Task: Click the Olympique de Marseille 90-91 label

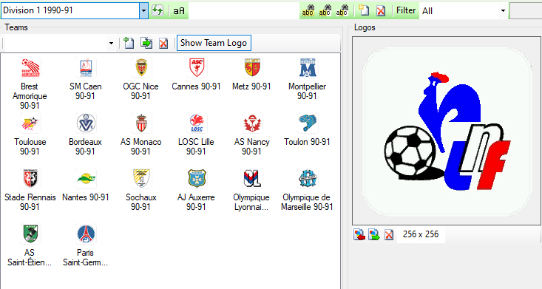Action: point(307,203)
